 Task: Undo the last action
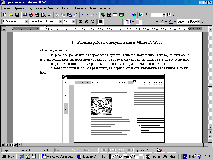tap(83, 15)
